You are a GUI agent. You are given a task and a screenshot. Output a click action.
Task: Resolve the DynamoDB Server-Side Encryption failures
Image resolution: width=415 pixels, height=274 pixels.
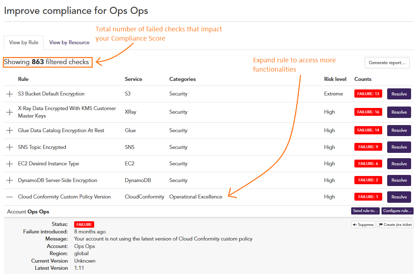pyautogui.click(x=399, y=180)
